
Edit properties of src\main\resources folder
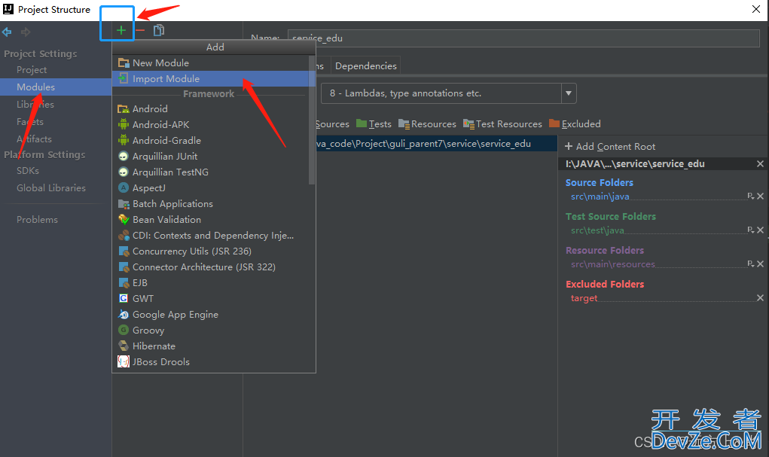750,264
